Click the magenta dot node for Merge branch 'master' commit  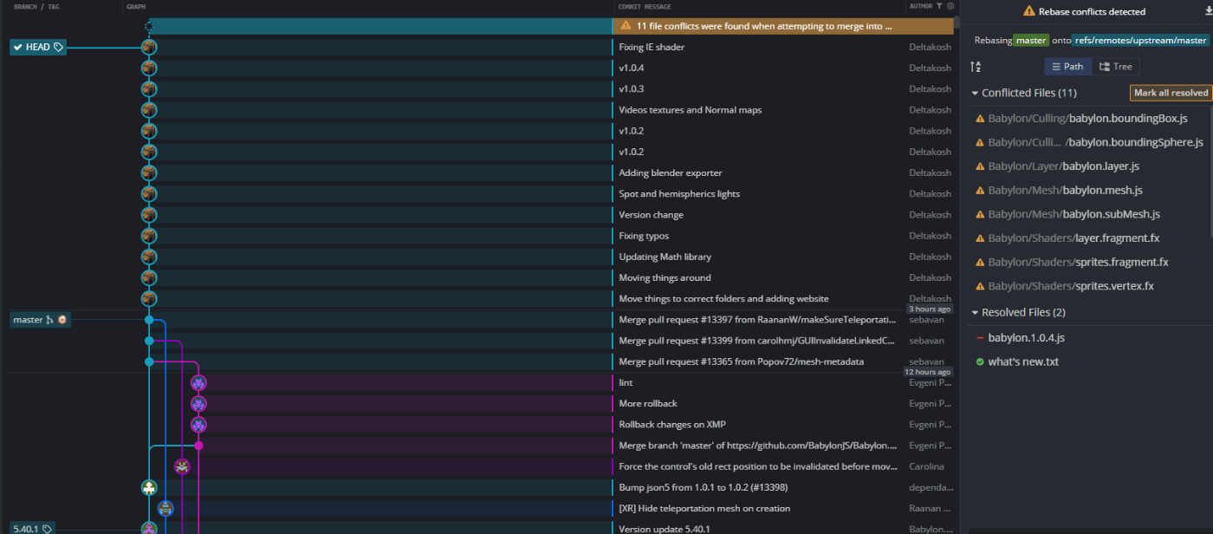198,446
